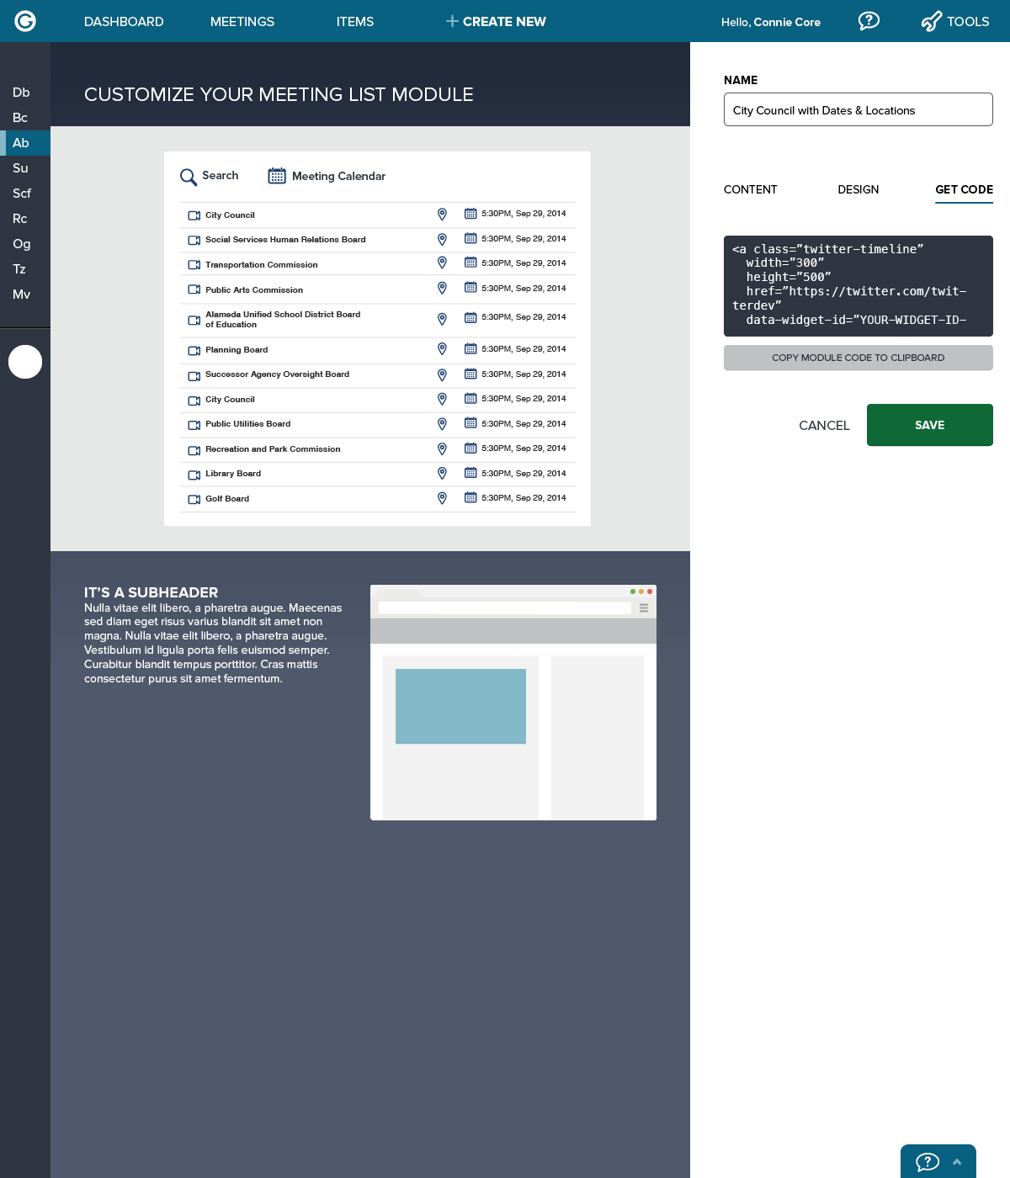Click location pin for Alameda Unified School Board

[442, 319]
